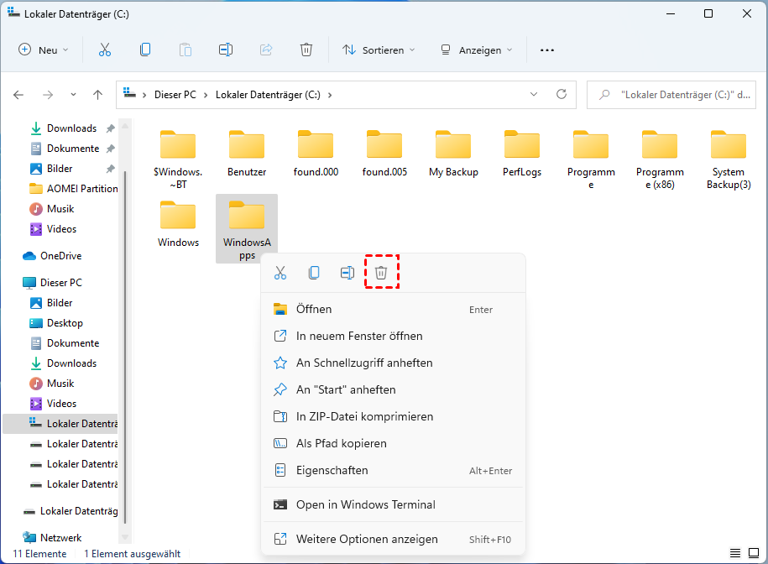The height and width of the screenshot is (564, 768).
Task: Open Netzwerk in the navigation pane
Action: (x=53, y=537)
